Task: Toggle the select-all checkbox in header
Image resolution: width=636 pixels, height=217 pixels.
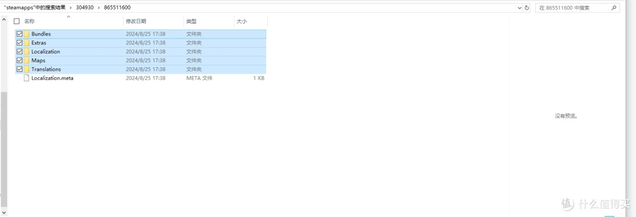Action: pyautogui.click(x=16, y=21)
